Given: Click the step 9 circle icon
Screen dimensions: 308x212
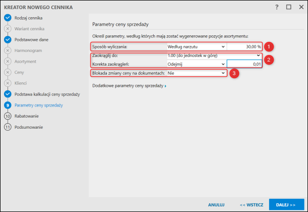Looking at the screenshot, I should point(8,105).
